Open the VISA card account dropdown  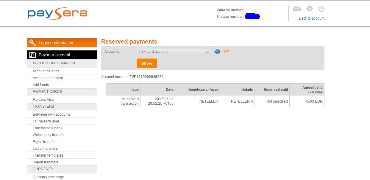174,52
